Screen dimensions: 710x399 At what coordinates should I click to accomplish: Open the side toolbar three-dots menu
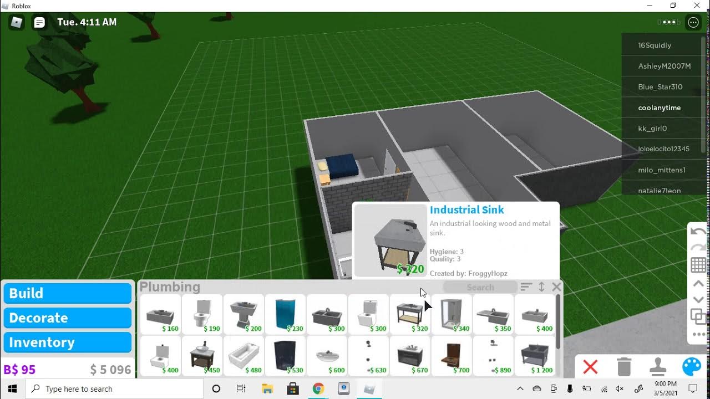click(x=698, y=334)
